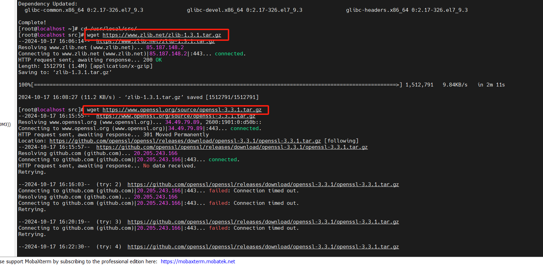Open the GitHub URL on the 16:15:57 line
543x265 pixels.
232,147
